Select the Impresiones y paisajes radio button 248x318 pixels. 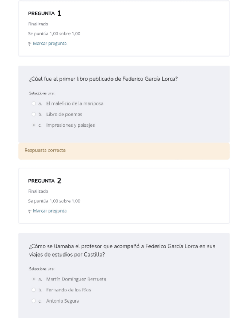[x=34, y=125]
